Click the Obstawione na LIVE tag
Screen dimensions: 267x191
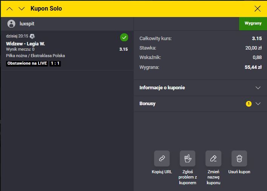tap(27, 63)
